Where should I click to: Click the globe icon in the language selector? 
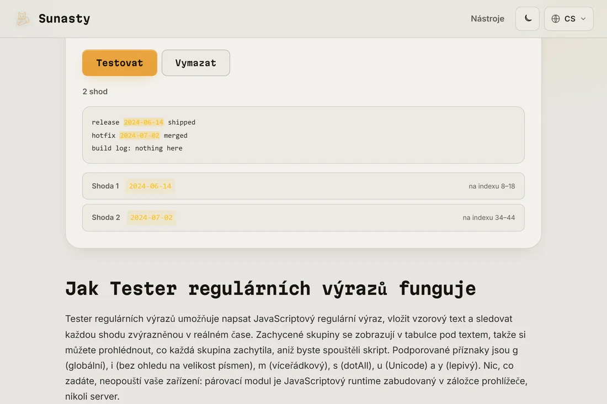click(x=556, y=19)
